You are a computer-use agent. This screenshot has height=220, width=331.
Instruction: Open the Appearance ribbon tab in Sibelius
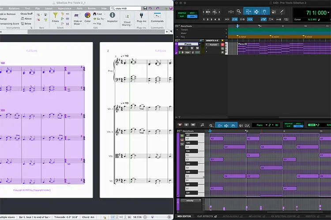pos(64,8)
